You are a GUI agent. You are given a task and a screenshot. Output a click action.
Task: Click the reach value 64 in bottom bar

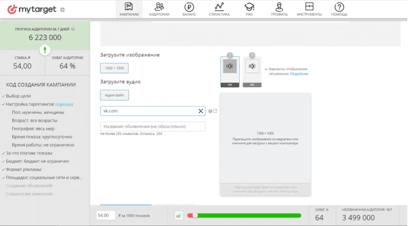pos(319,218)
